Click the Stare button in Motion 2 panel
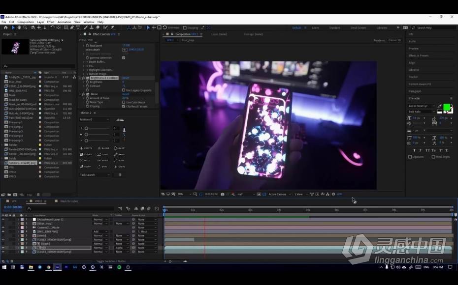The height and width of the screenshot is (285, 458). (x=120, y=167)
